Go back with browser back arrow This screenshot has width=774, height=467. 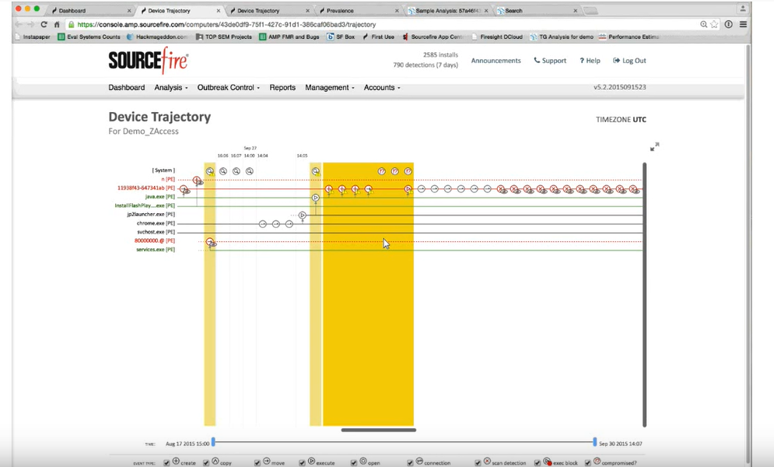[x=18, y=24]
